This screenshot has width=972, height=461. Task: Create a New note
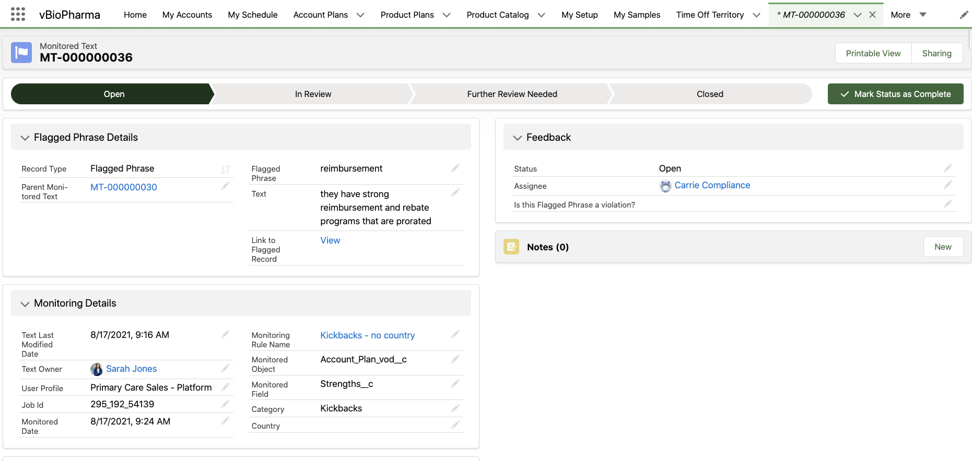pyautogui.click(x=942, y=247)
